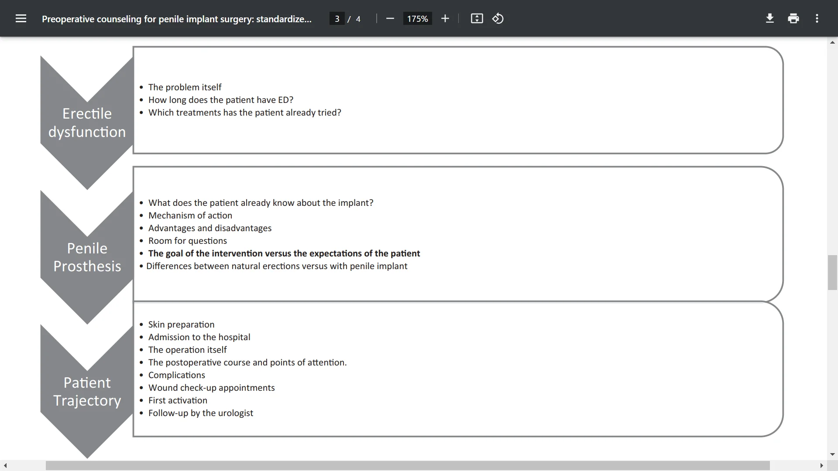Click 'The postoperative course' bullet
The image size is (838, 471).
pyautogui.click(x=247, y=362)
